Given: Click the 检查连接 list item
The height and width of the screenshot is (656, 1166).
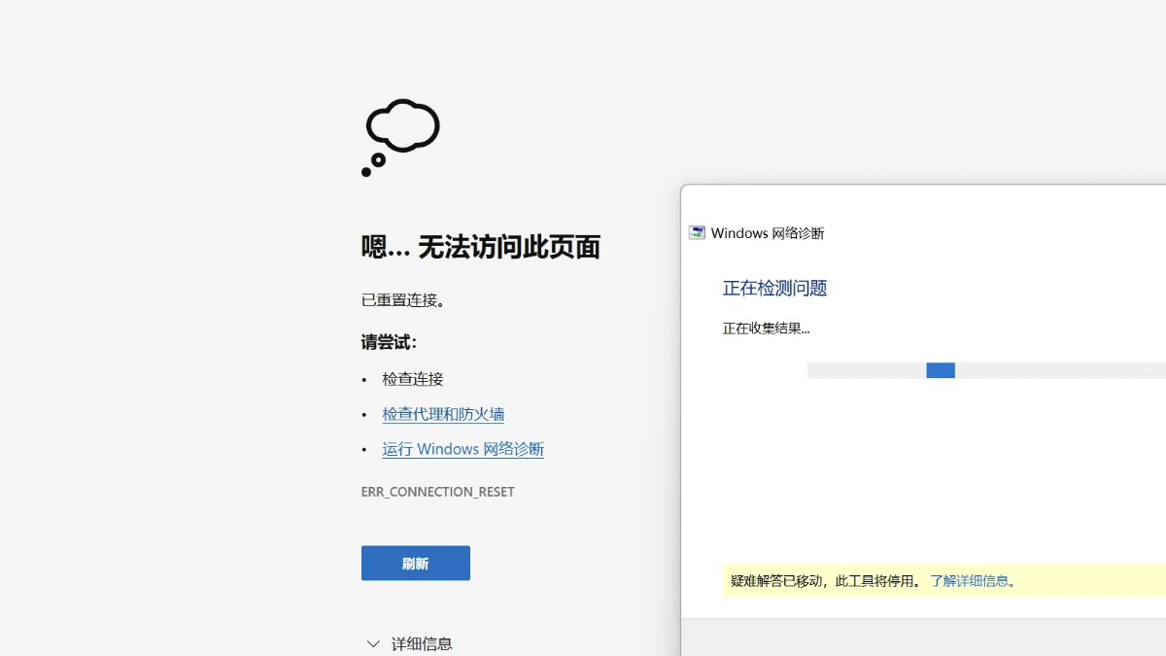Looking at the screenshot, I should tap(412, 378).
